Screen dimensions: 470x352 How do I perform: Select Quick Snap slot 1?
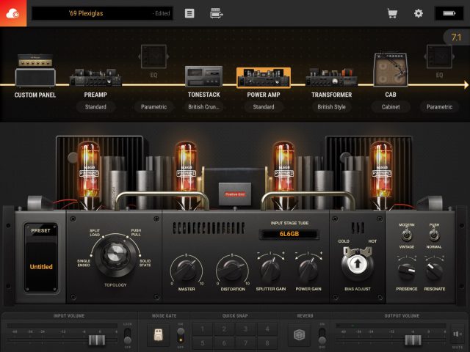(203, 329)
